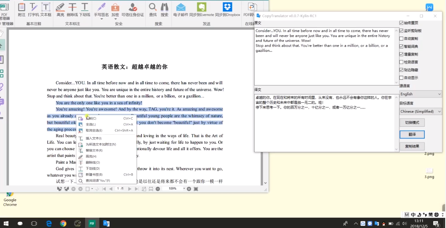This screenshot has width=446, height=228.
Task: Enable the 自动复制 auto copy checkbox
Action: click(x=401, y=38)
